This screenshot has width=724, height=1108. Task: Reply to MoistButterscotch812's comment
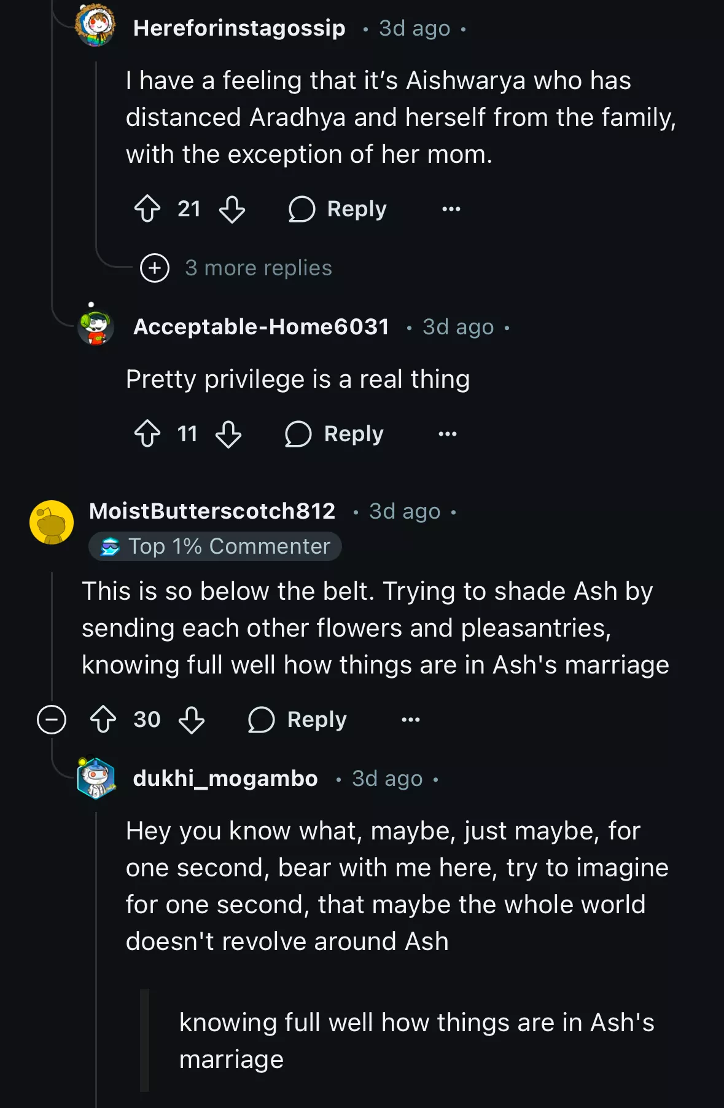298,720
